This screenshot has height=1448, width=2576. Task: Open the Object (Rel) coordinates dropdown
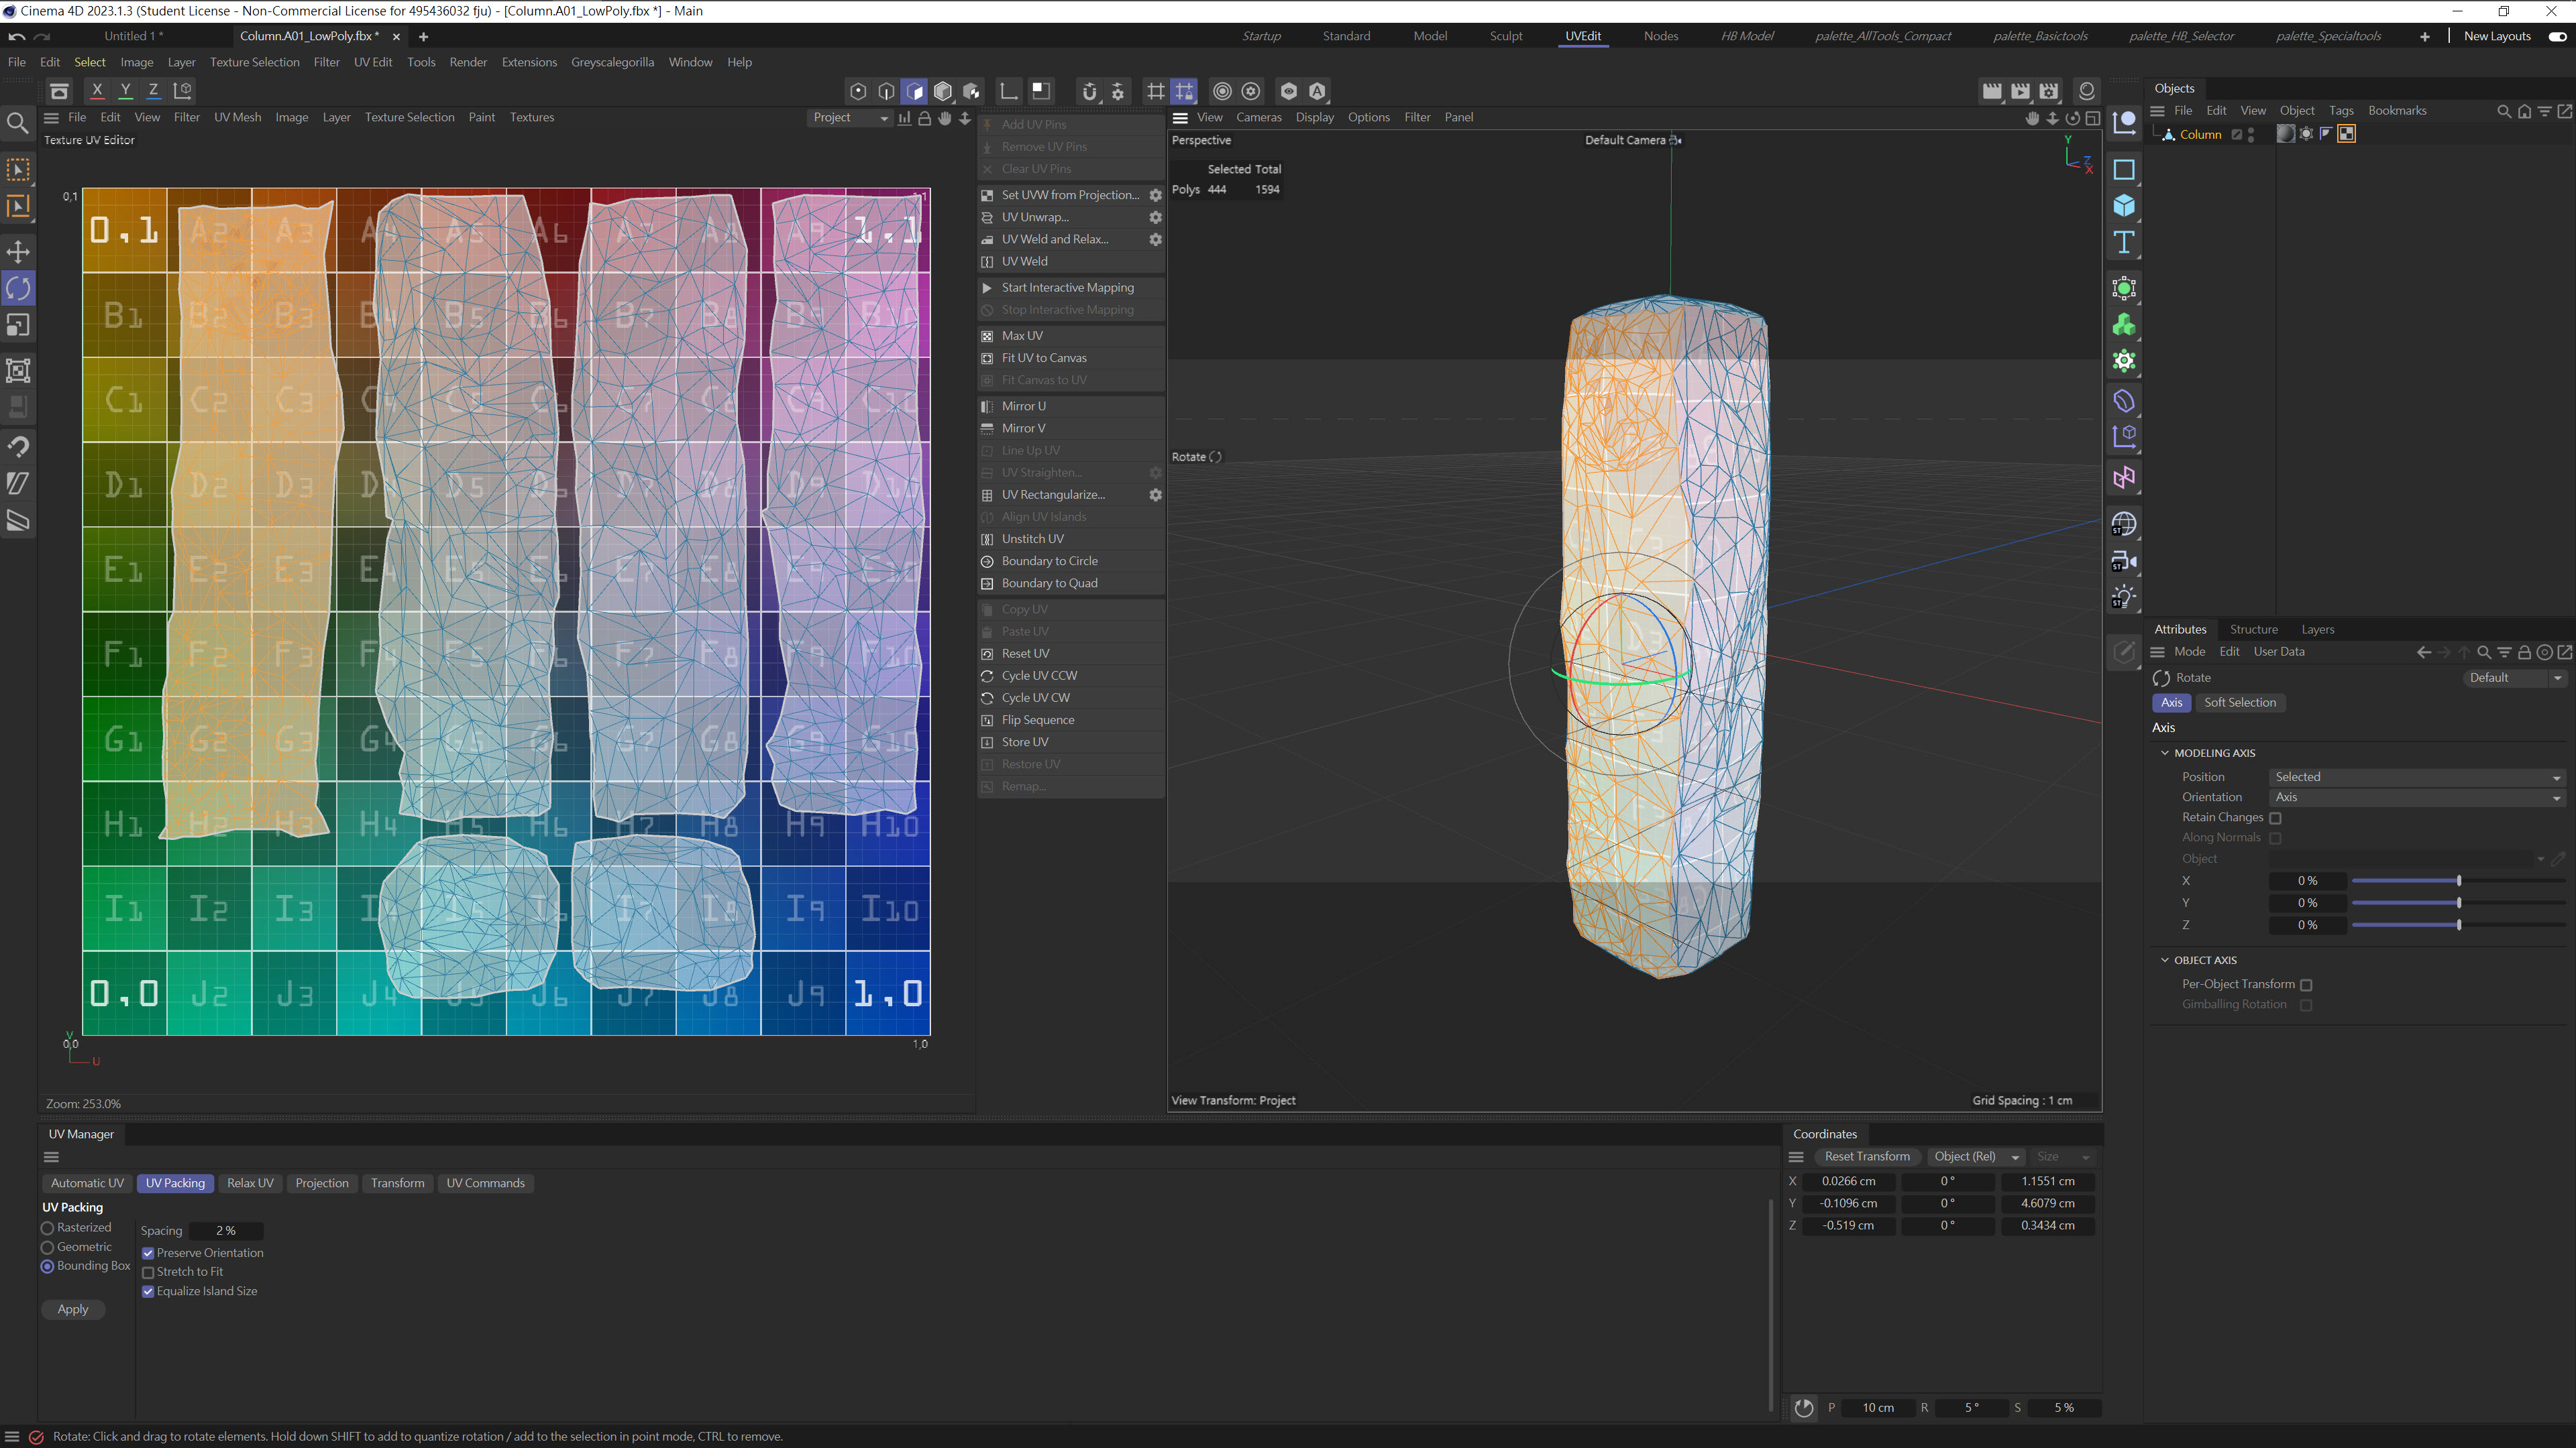pos(1976,1156)
